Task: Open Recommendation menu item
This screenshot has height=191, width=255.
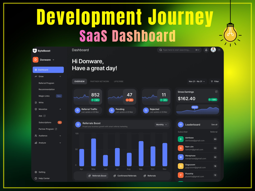Action: tap(47, 89)
